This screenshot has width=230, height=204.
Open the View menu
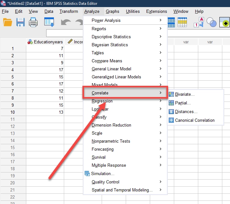(x=33, y=12)
